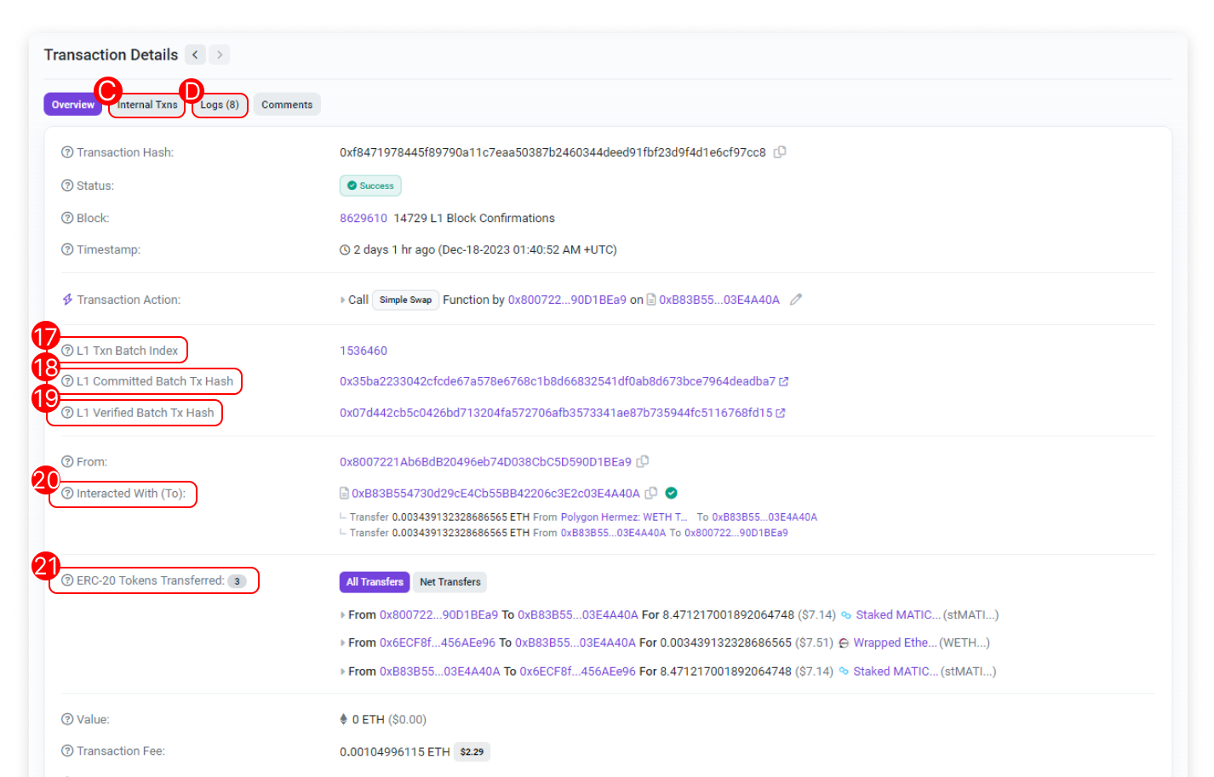Click the edit pencil icon beside Transaction Action

point(796,300)
